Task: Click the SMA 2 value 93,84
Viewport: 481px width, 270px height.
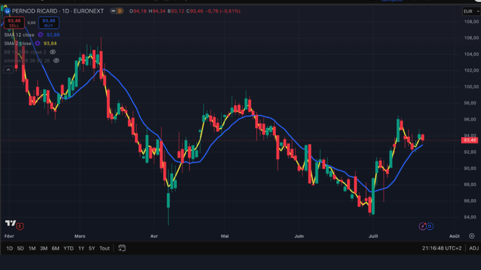Action: [x=50, y=44]
